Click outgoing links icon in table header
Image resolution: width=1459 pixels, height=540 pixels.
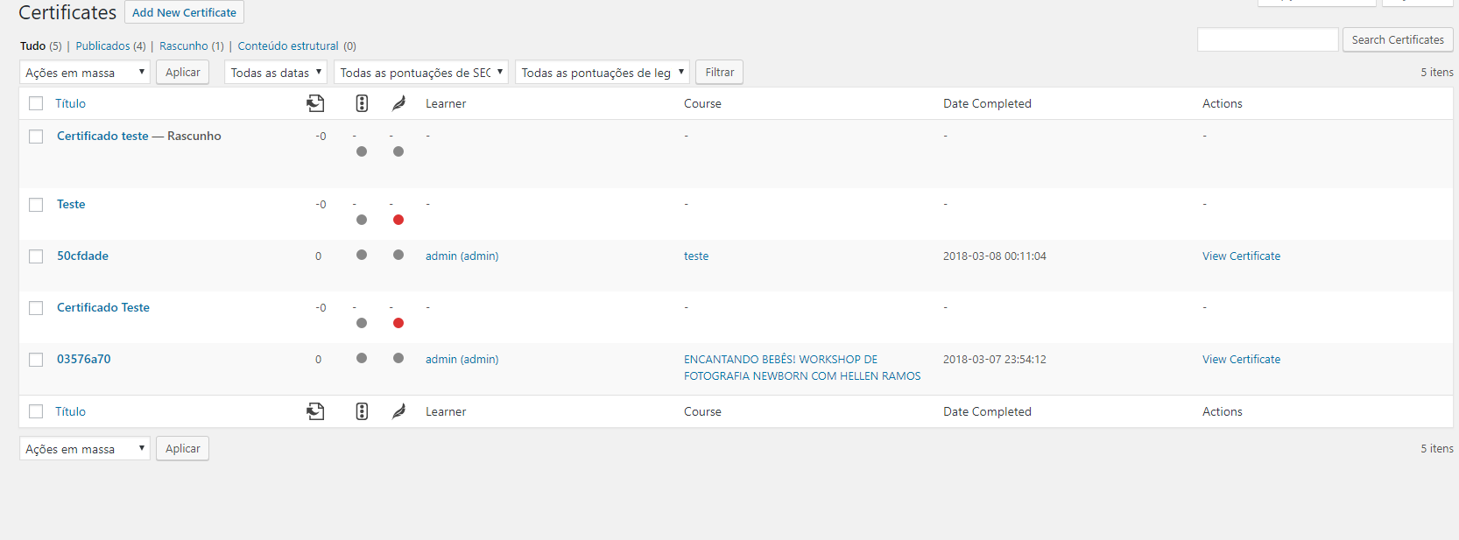coord(315,103)
